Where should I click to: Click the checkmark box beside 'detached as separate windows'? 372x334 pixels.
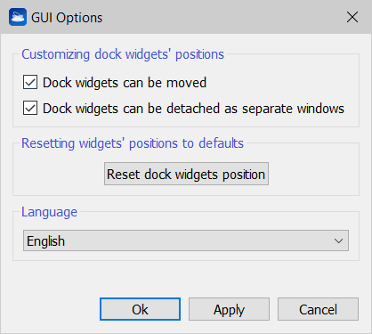(x=30, y=108)
